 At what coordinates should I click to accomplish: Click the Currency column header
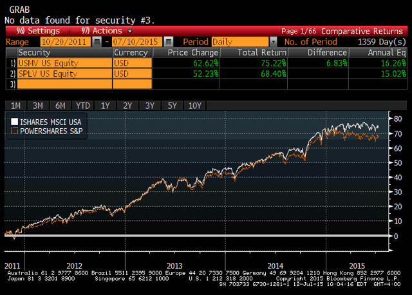133,53
